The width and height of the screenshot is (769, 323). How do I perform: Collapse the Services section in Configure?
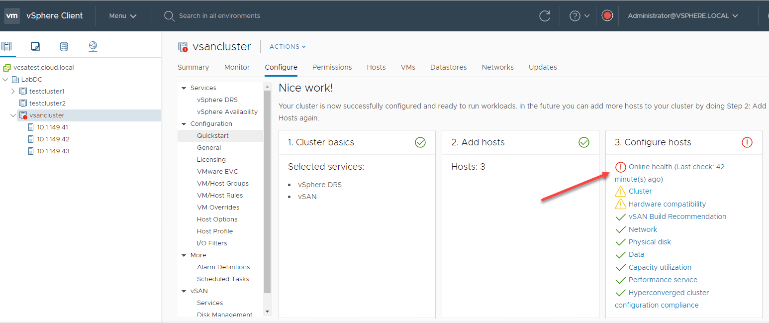(x=184, y=88)
